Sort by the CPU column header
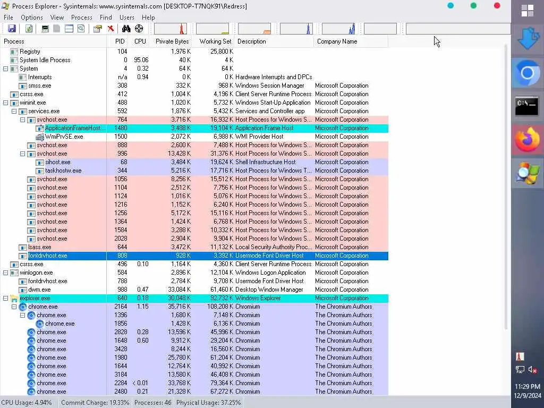The image size is (544, 408). pos(140,41)
